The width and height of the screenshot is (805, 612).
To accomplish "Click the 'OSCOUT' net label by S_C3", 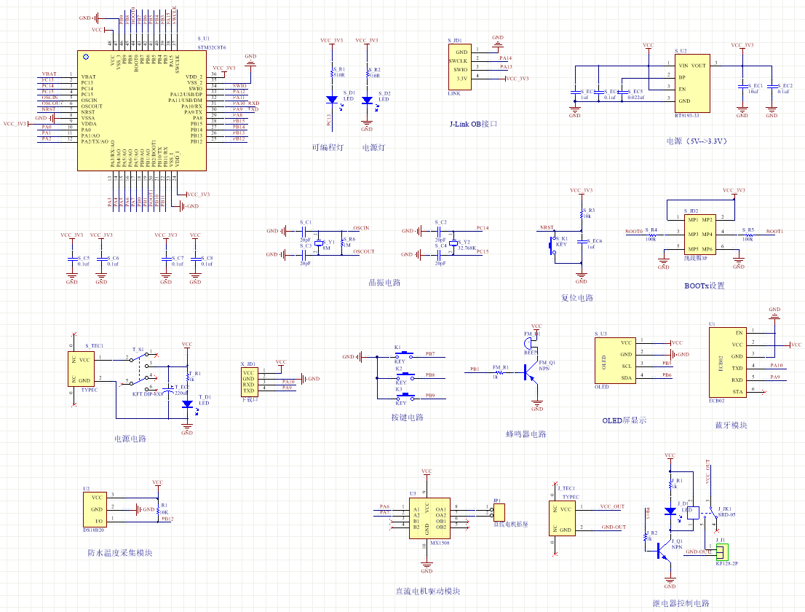I will (x=363, y=252).
